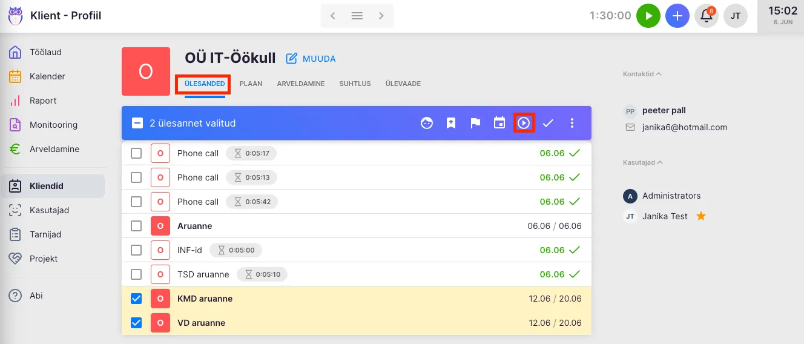Mark selected tasks done with checkmark icon

click(548, 123)
